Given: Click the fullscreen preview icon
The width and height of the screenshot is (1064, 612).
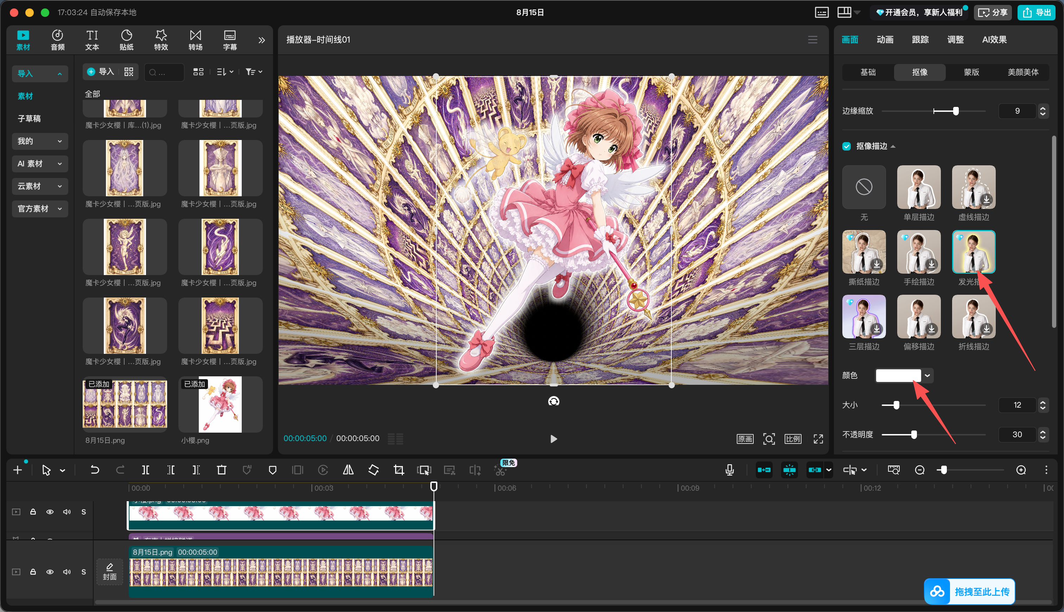Looking at the screenshot, I should [x=818, y=439].
